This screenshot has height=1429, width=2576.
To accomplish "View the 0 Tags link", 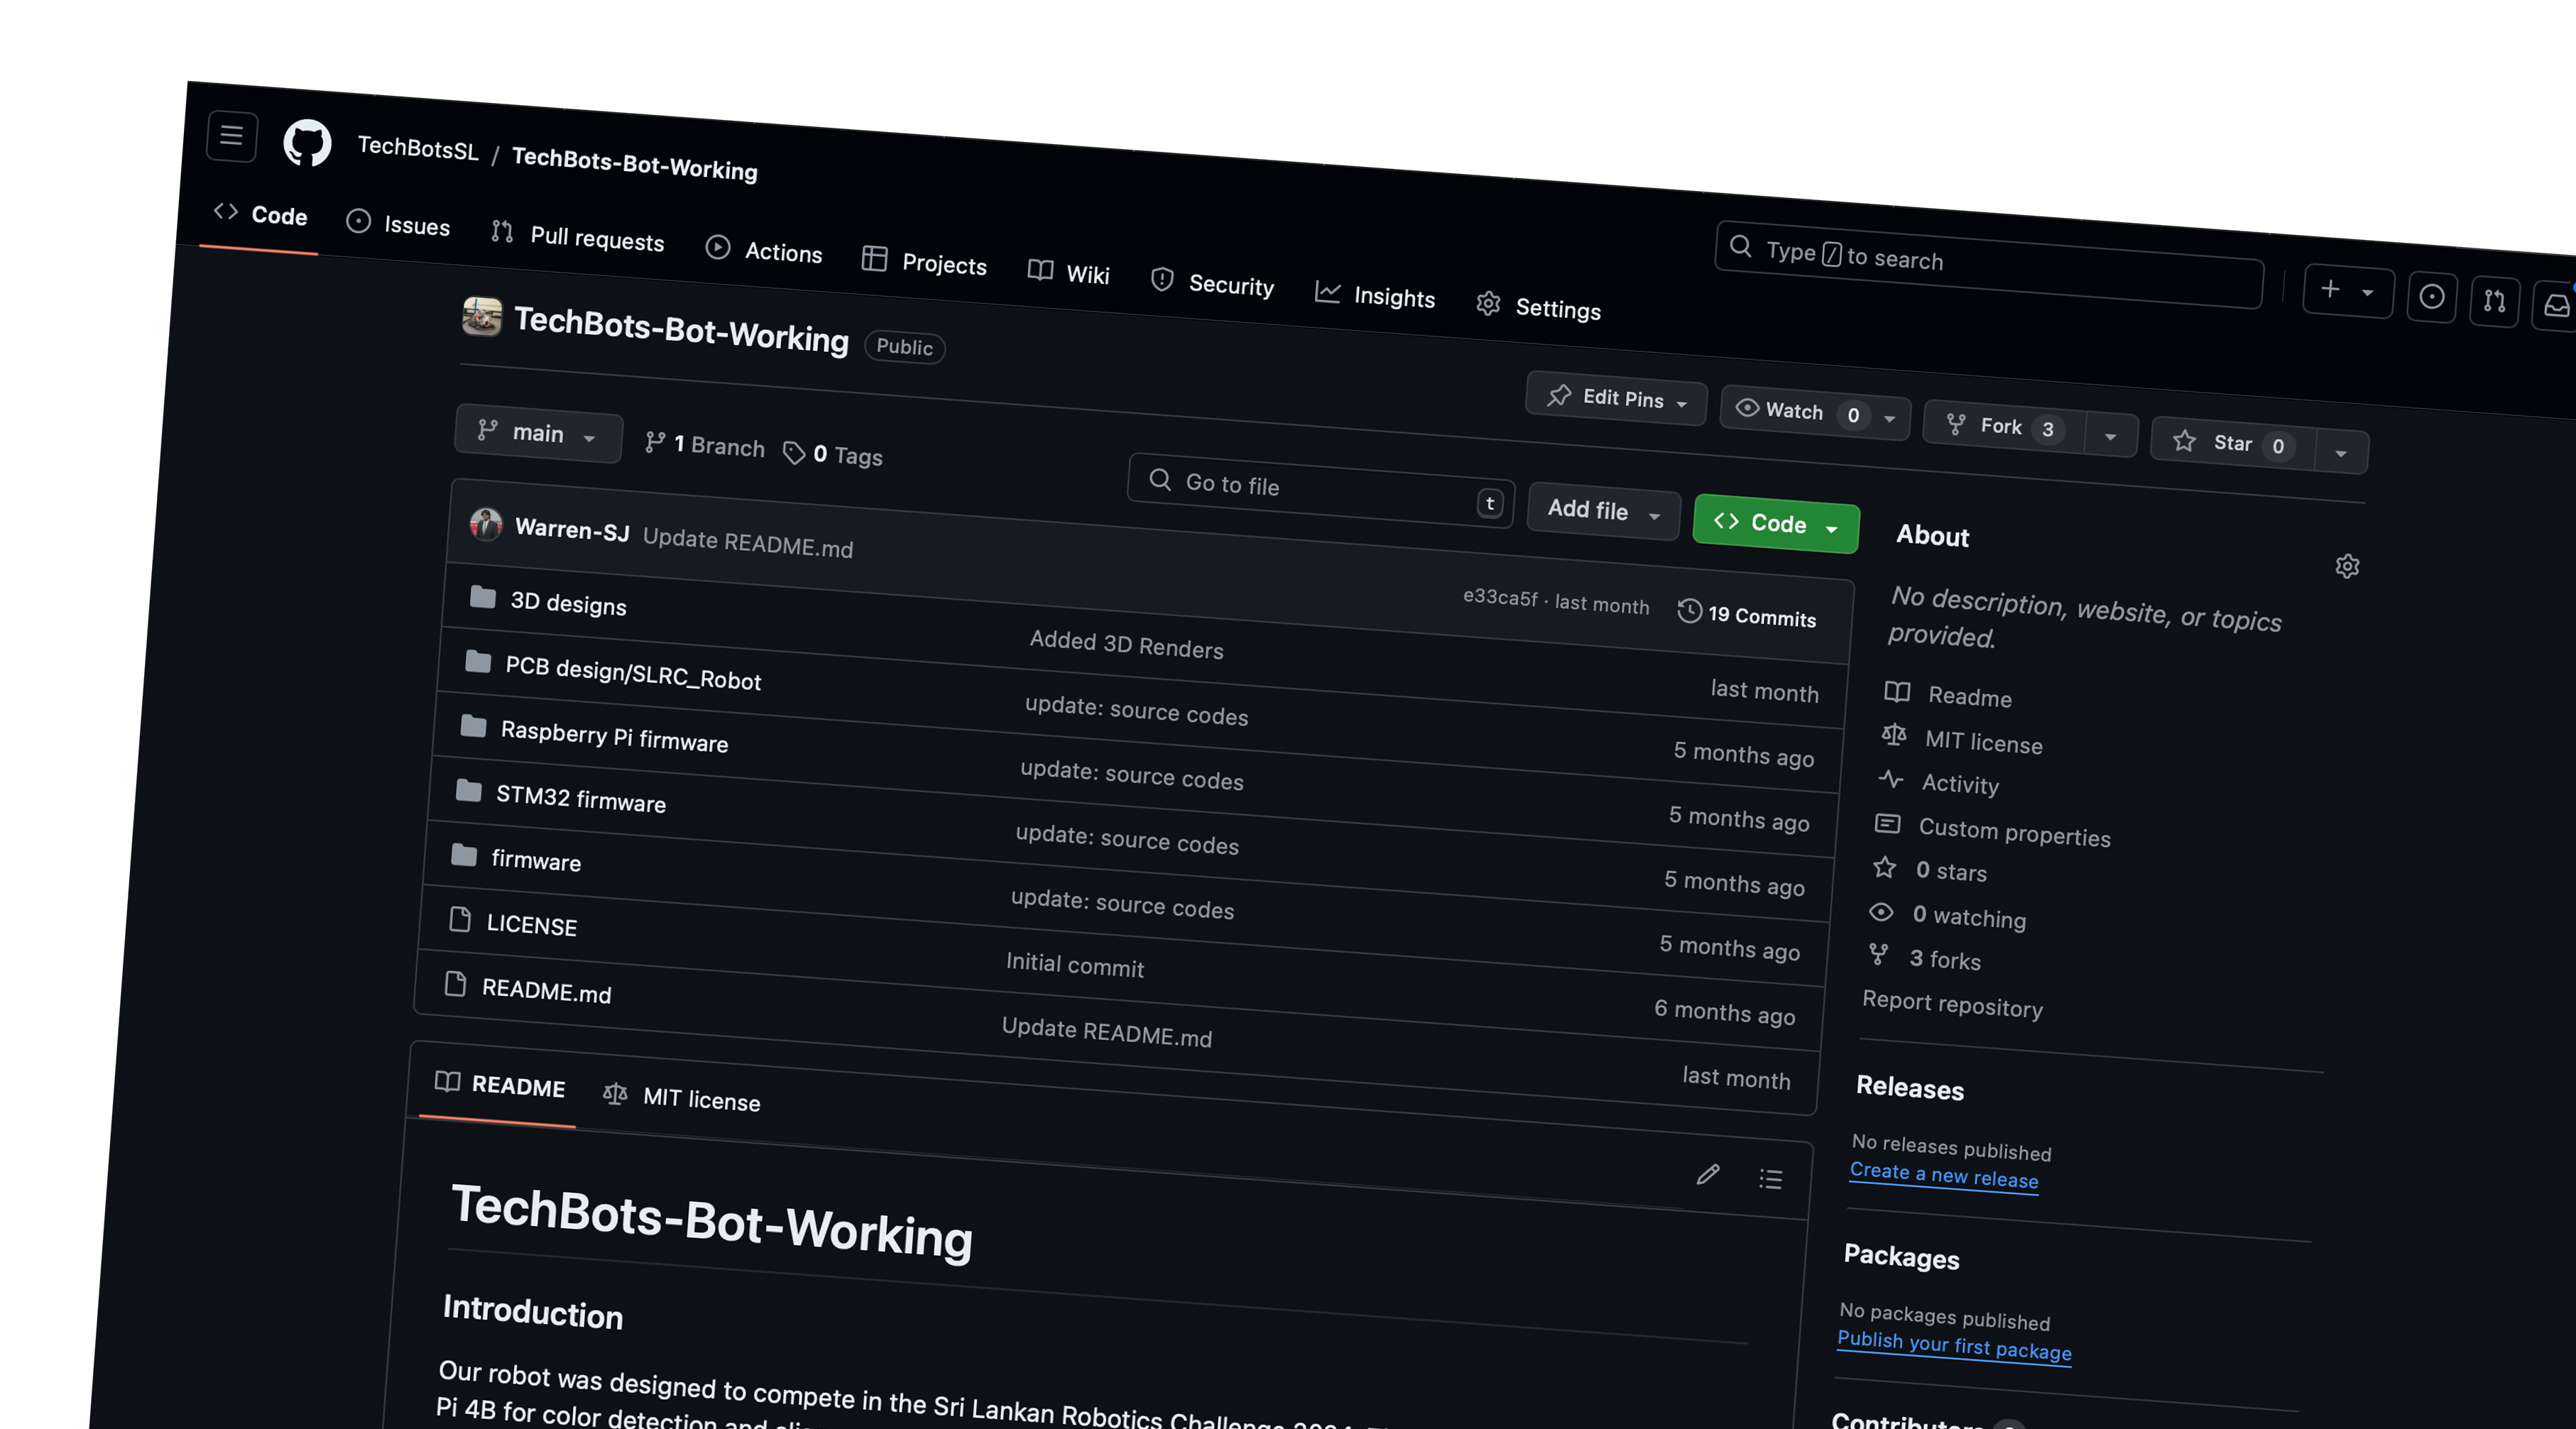I will tap(833, 455).
